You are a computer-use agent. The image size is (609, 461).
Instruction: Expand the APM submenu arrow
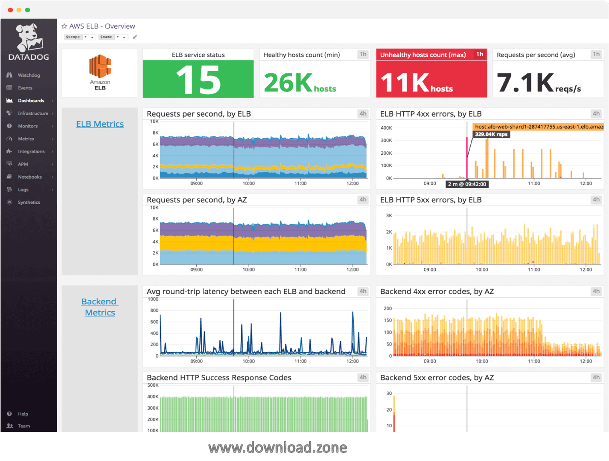click(52, 164)
